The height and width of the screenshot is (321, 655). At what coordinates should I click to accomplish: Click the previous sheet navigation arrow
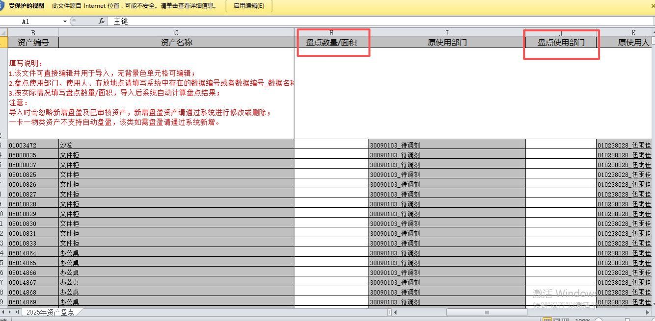(4, 312)
